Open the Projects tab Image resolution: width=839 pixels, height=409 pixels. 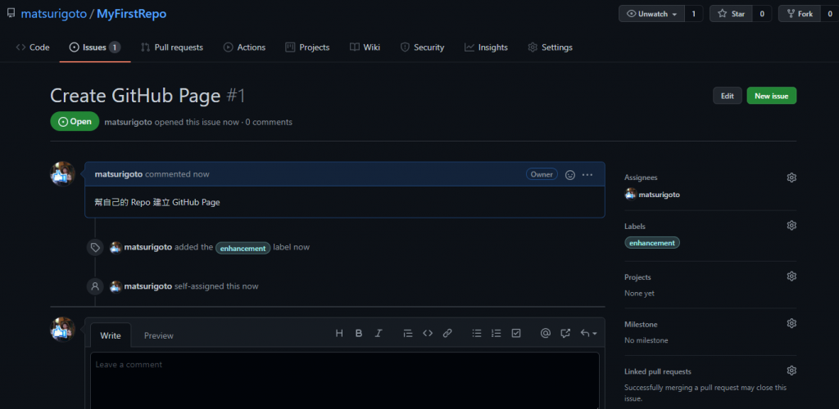(x=307, y=47)
